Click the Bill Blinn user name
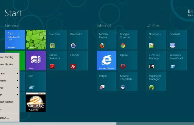This screenshot has height=125, width=194. pos(191,13)
